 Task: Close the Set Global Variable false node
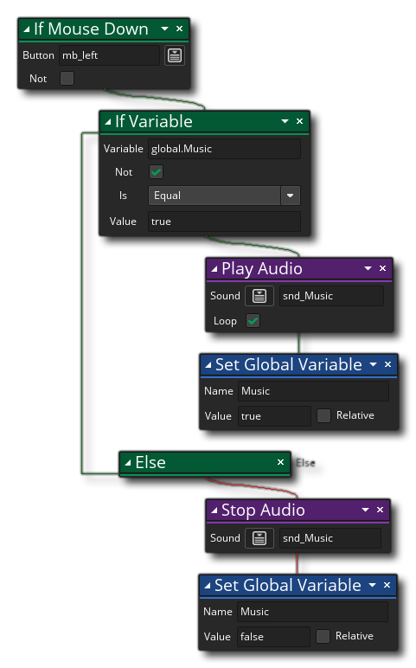point(387,585)
